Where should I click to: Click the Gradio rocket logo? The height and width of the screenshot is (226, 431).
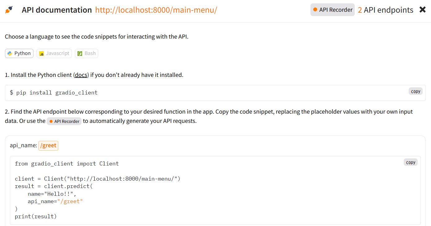pyautogui.click(x=8, y=10)
